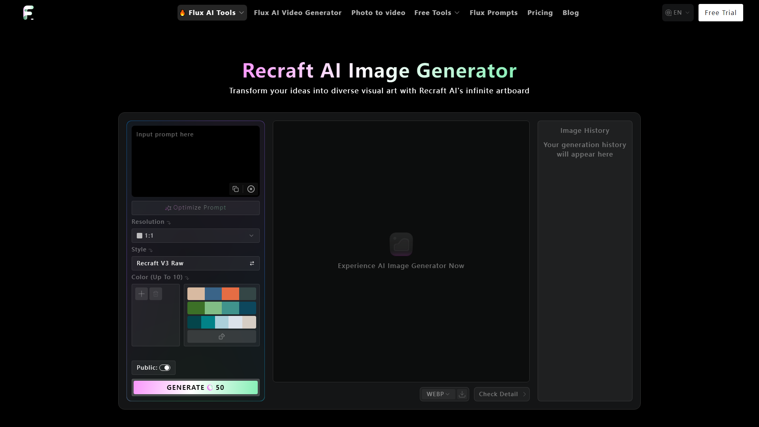Screen dimensions: 759x427
Task: Click the Optimize Prompt magic wand icon
Action: pos(168,208)
